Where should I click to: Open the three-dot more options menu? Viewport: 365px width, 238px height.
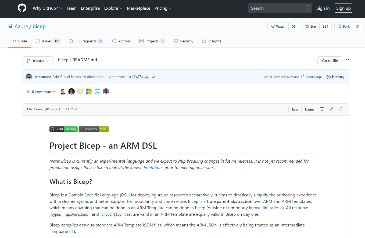pyautogui.click(x=347, y=60)
